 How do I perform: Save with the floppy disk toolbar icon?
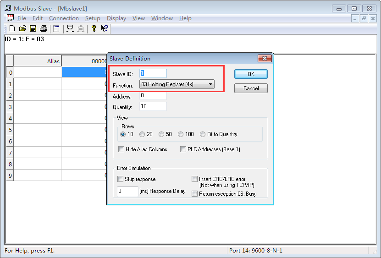point(33,28)
